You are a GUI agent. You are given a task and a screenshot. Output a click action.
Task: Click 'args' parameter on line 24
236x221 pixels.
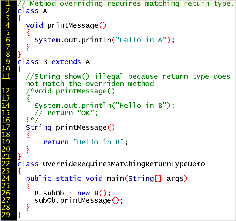(x=175, y=179)
